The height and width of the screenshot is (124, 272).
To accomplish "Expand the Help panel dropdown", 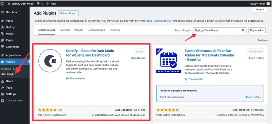I will 260,10.
